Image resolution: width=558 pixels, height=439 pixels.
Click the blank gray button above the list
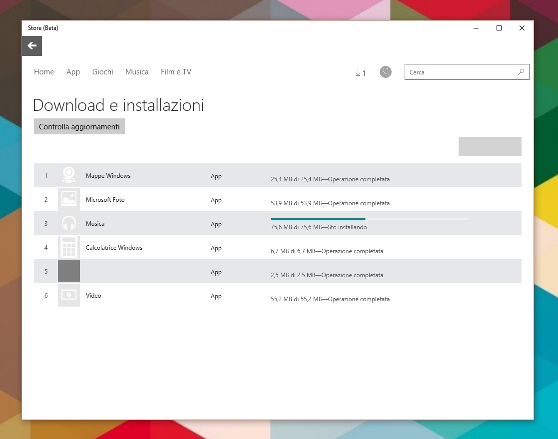pos(490,146)
